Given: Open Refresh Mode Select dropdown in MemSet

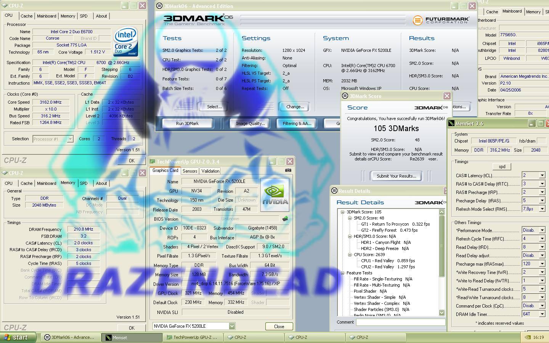Looking at the screenshot, I should (x=542, y=209).
